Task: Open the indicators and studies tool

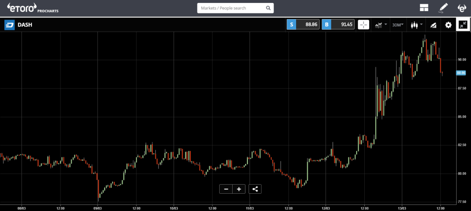Action: point(433,25)
